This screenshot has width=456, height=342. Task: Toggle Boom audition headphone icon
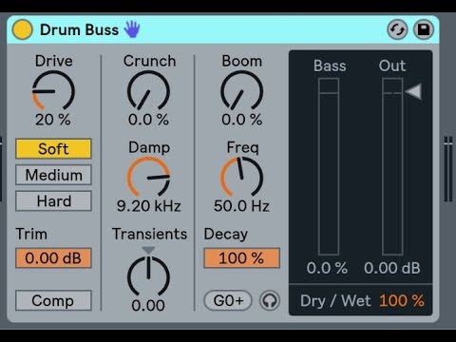pyautogui.click(x=270, y=300)
